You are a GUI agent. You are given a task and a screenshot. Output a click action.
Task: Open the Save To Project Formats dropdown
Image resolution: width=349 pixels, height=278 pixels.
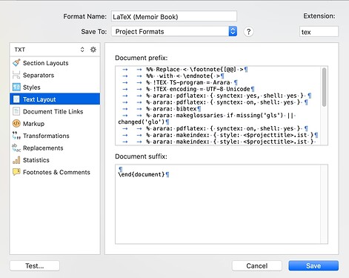click(x=174, y=31)
